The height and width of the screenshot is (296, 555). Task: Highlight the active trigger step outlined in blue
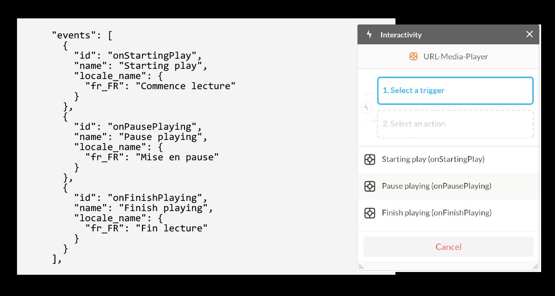[455, 91]
